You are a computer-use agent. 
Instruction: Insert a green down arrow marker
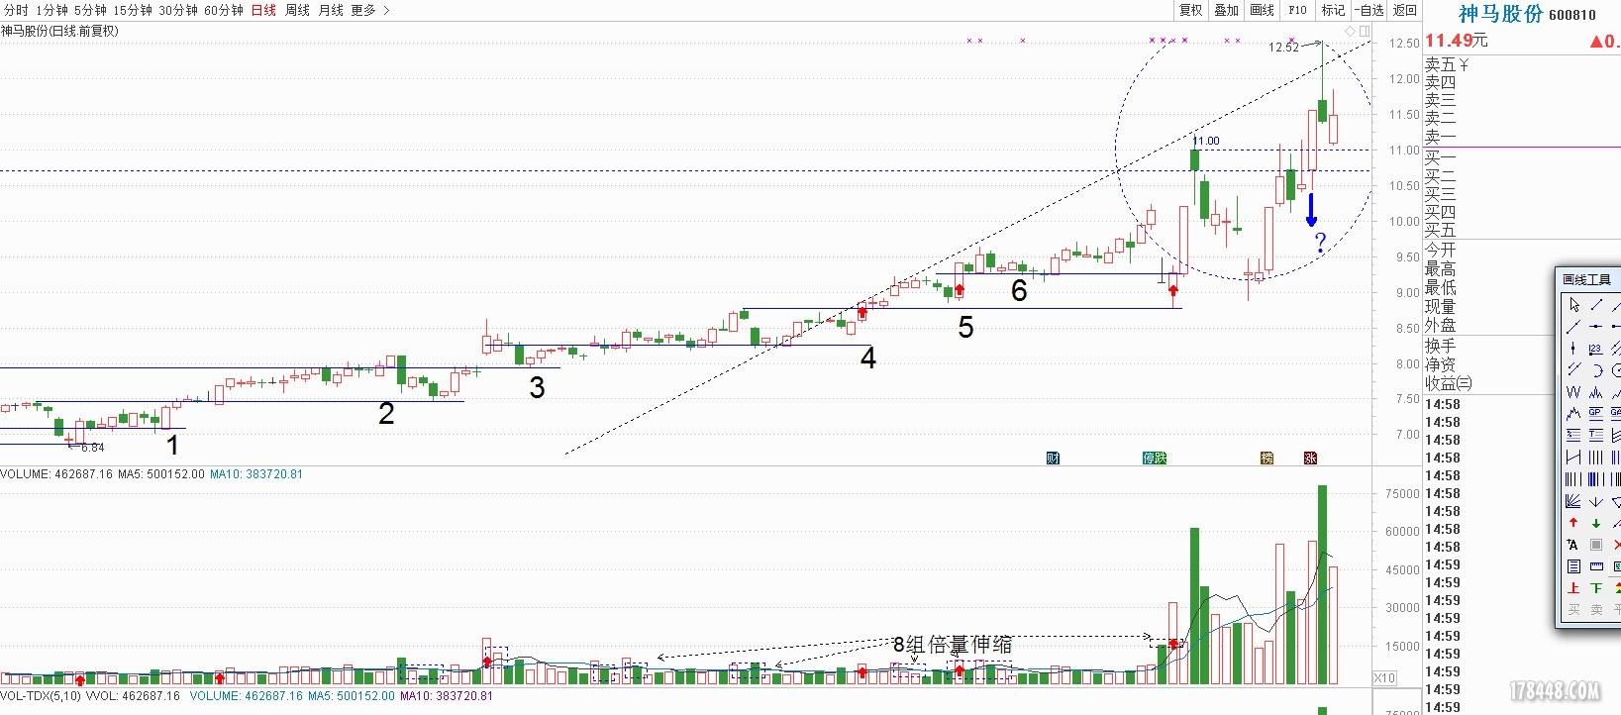pyautogui.click(x=1596, y=523)
